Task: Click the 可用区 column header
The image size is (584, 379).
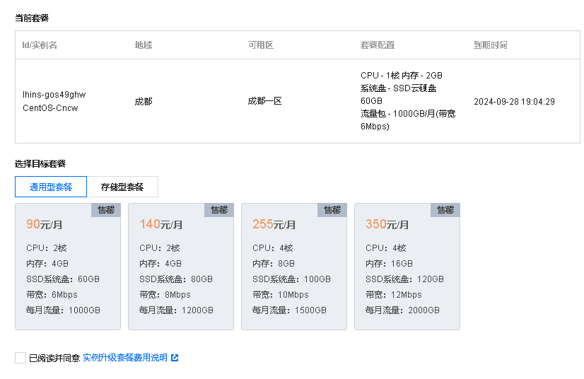Action: click(261, 45)
